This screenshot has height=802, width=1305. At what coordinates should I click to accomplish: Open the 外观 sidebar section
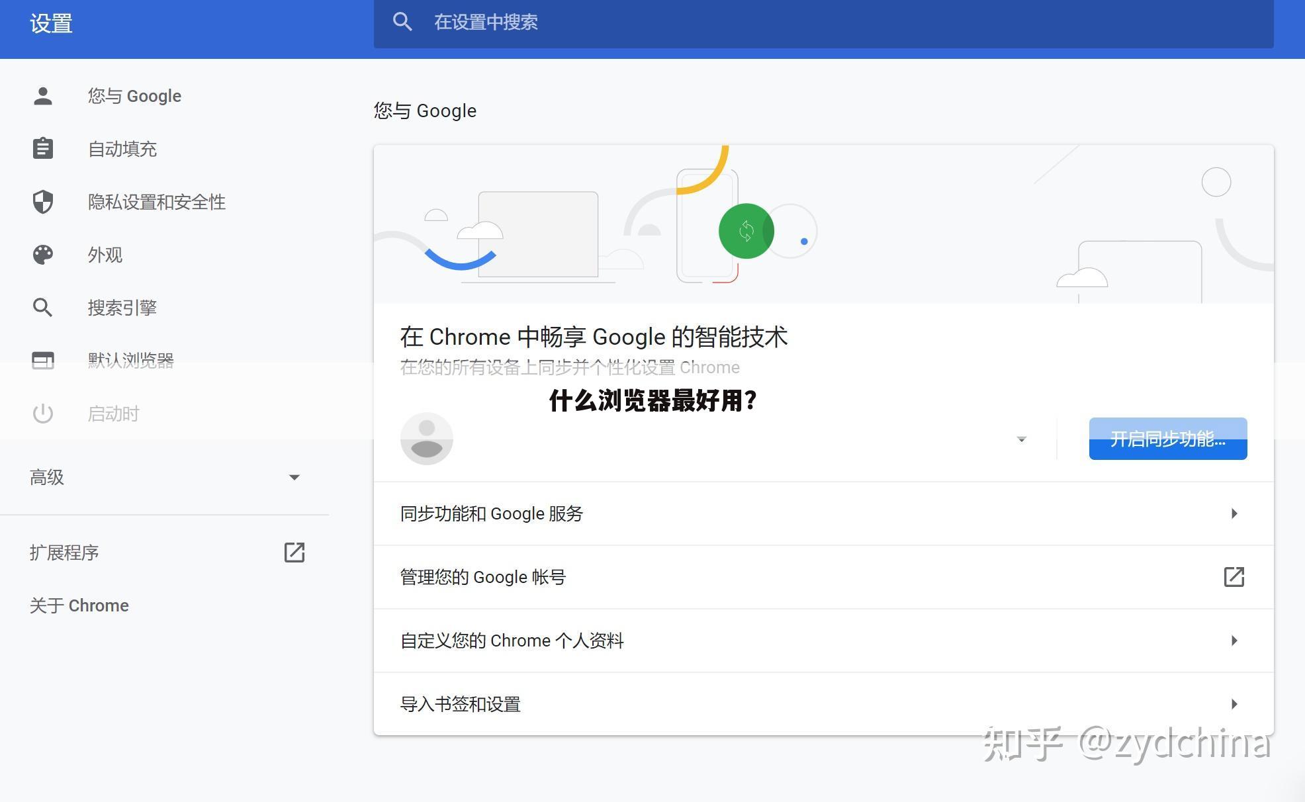[x=105, y=255]
